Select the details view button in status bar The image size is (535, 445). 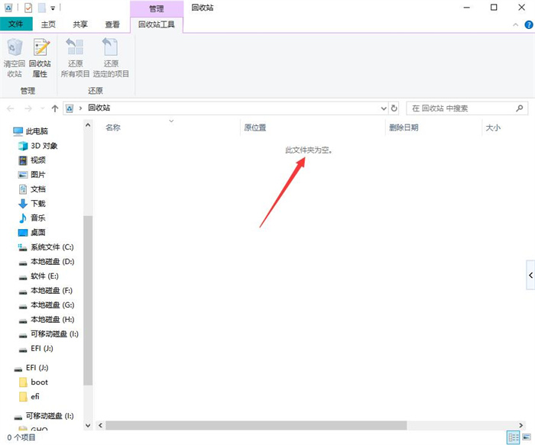click(x=513, y=437)
